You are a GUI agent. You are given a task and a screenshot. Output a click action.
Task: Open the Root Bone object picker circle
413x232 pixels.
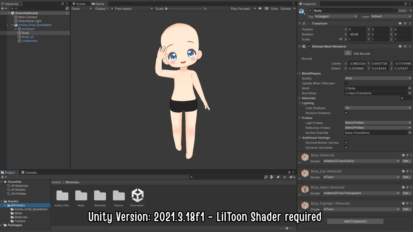click(409, 93)
